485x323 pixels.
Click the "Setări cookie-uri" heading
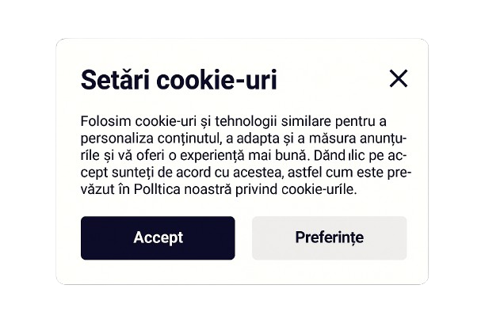pyautogui.click(x=179, y=80)
